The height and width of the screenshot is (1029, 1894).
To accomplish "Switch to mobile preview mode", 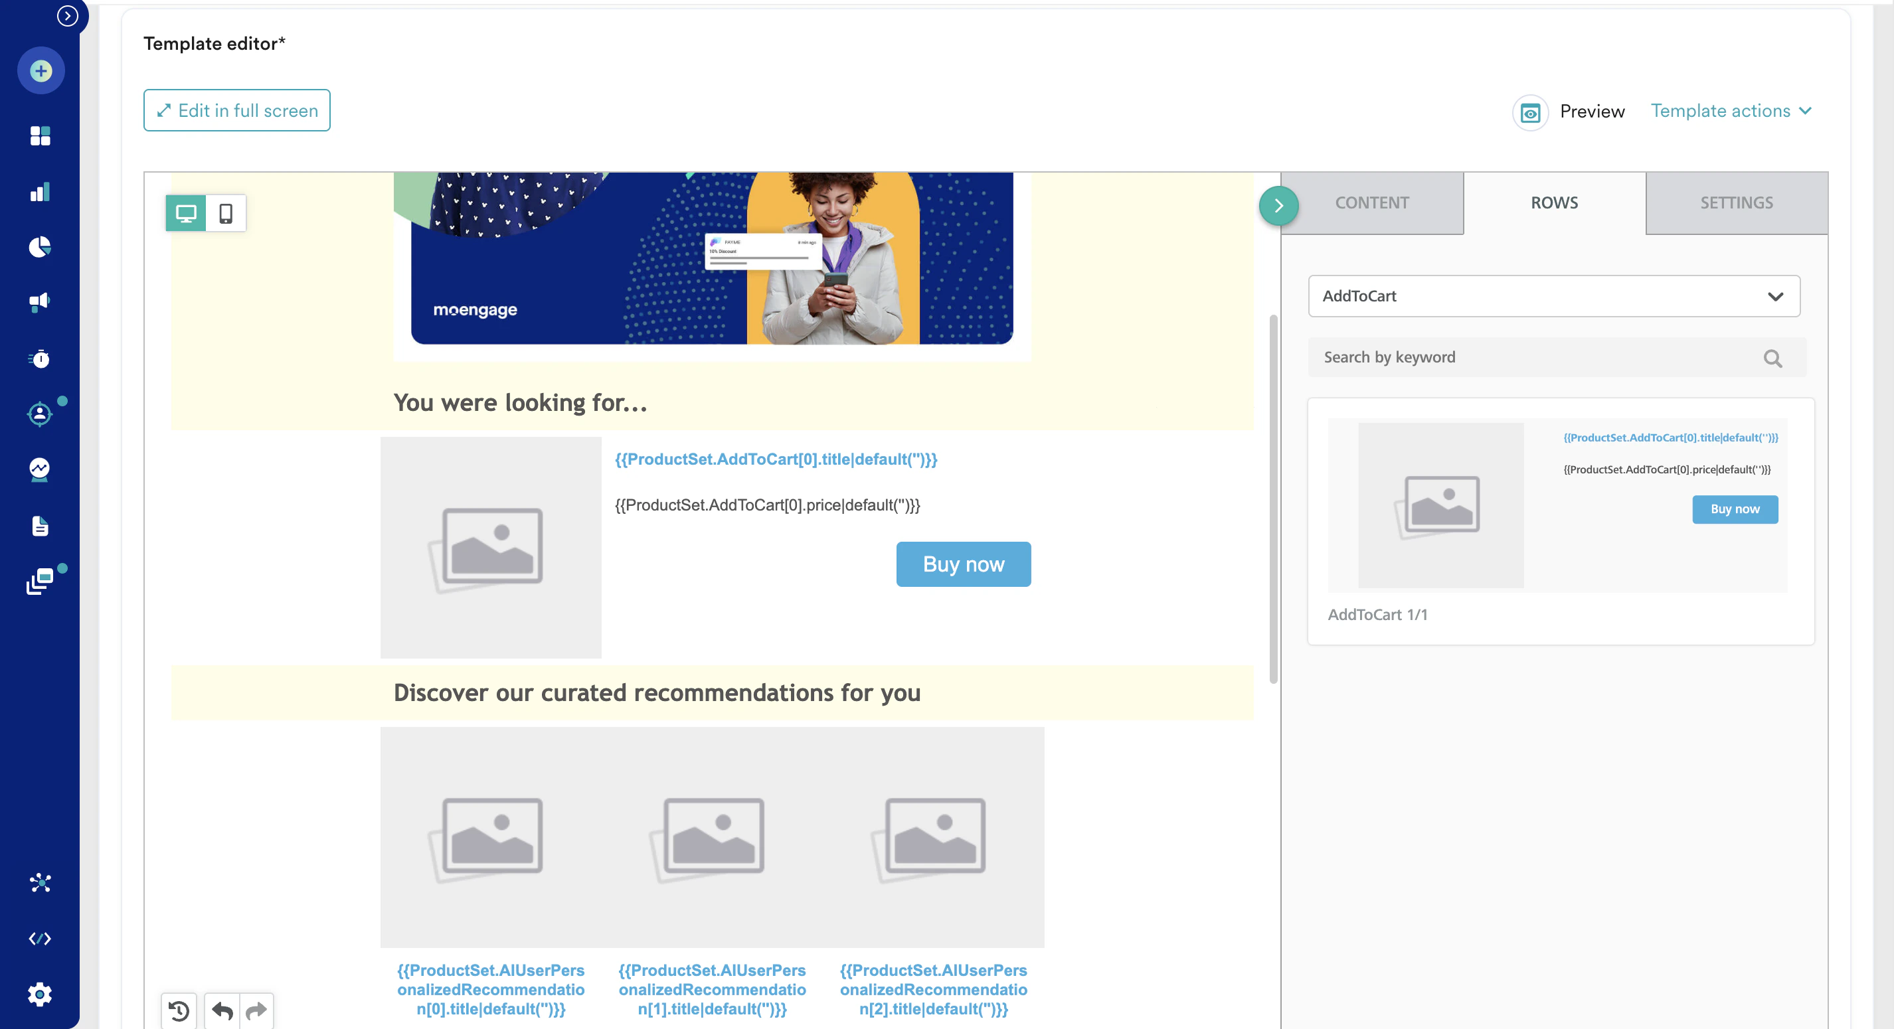I will point(226,213).
